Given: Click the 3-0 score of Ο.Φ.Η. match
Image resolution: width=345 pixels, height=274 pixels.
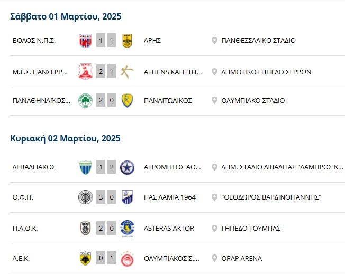Looking at the screenshot, I should tap(106, 197).
